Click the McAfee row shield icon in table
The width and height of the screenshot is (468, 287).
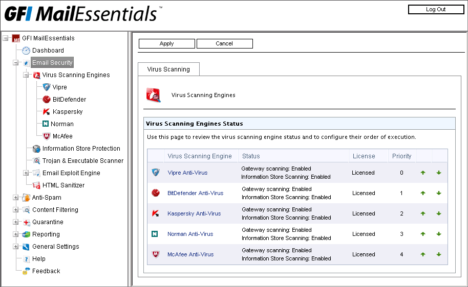click(x=156, y=254)
